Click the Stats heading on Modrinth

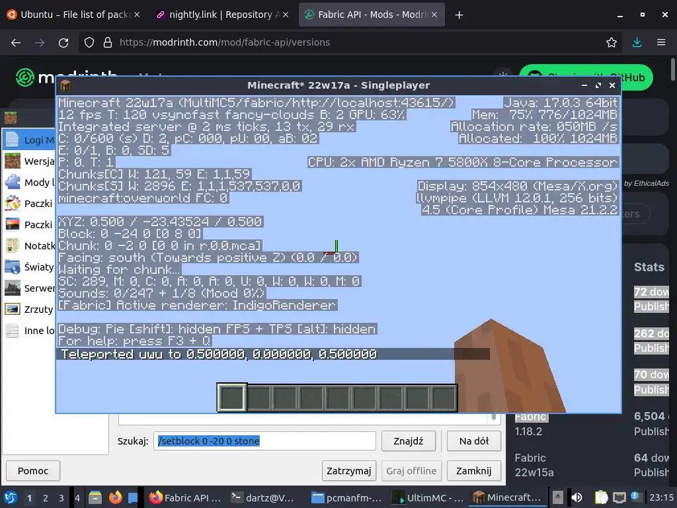coord(649,267)
